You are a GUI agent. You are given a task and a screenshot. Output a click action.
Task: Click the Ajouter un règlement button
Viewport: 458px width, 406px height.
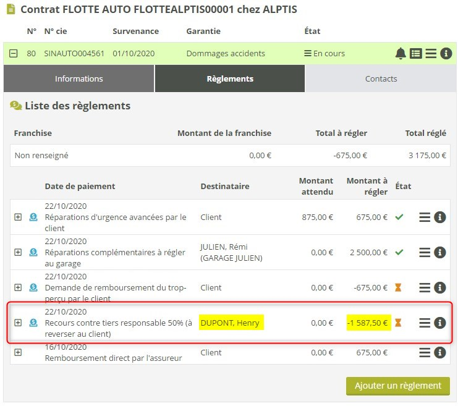[x=397, y=386]
